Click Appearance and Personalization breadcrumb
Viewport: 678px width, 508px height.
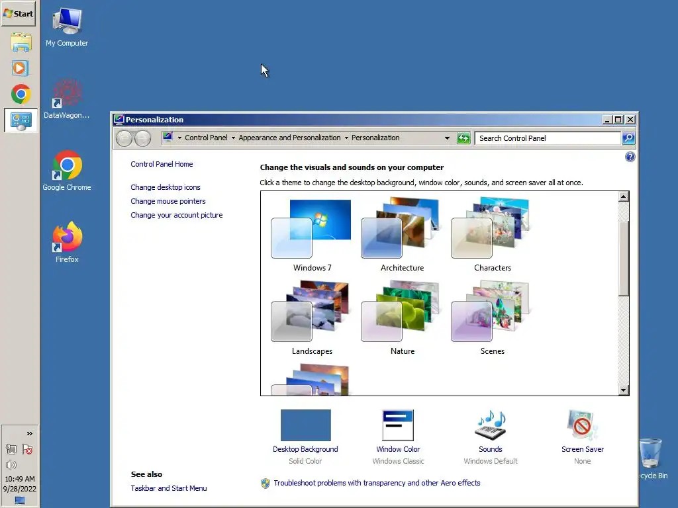289,138
